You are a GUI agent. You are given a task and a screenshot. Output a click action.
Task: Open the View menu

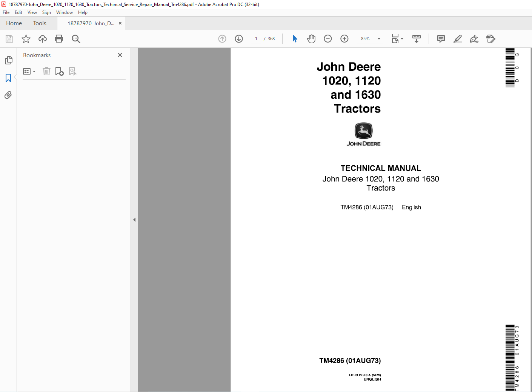(32, 12)
